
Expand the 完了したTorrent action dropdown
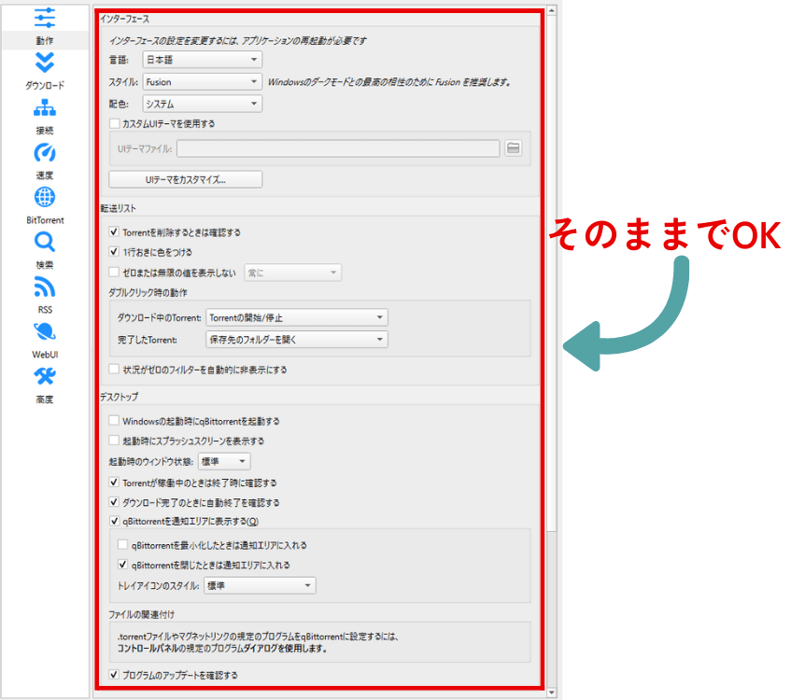[x=296, y=340]
